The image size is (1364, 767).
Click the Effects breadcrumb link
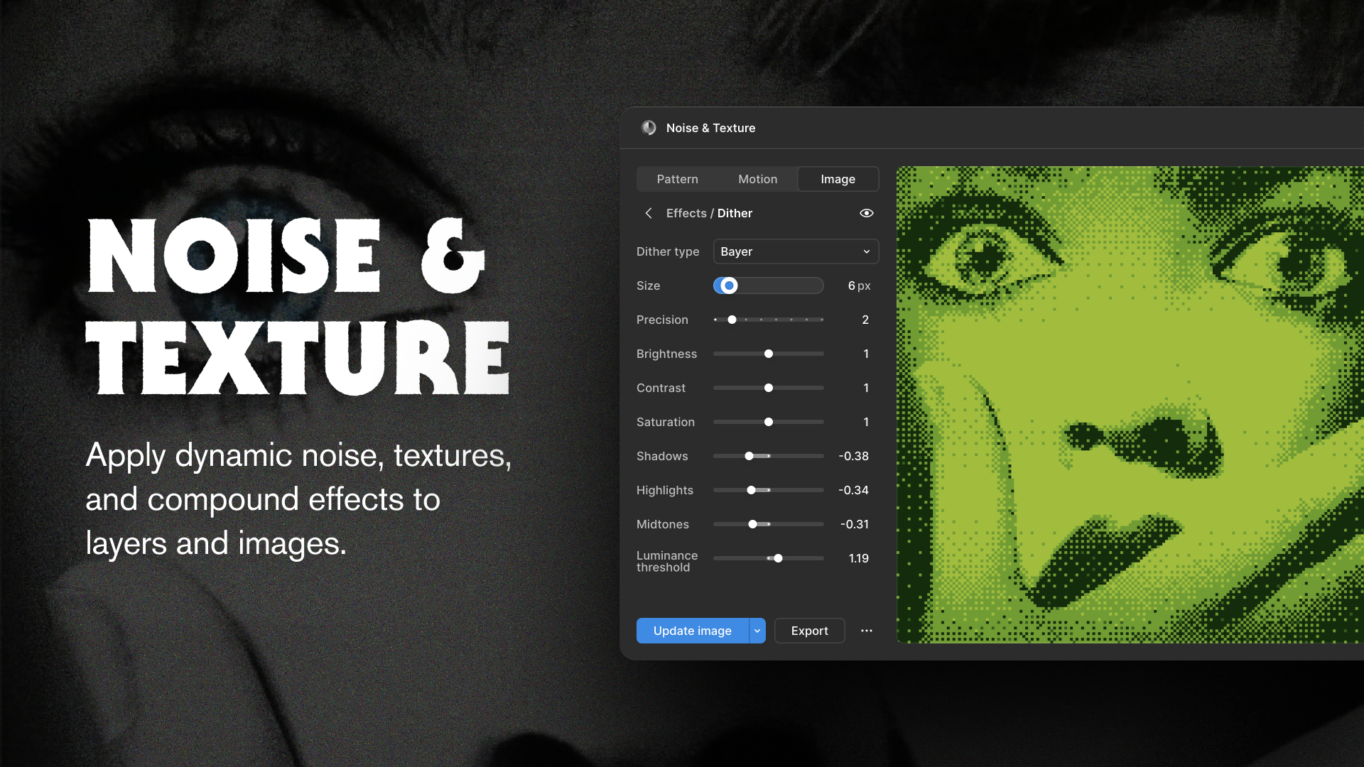[x=686, y=213]
